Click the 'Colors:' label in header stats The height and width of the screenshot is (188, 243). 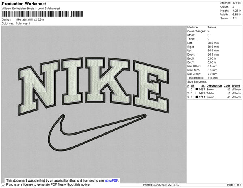point(225,7)
